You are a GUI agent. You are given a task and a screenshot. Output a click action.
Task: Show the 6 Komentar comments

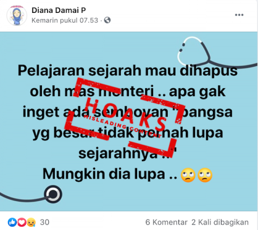pos(166,222)
